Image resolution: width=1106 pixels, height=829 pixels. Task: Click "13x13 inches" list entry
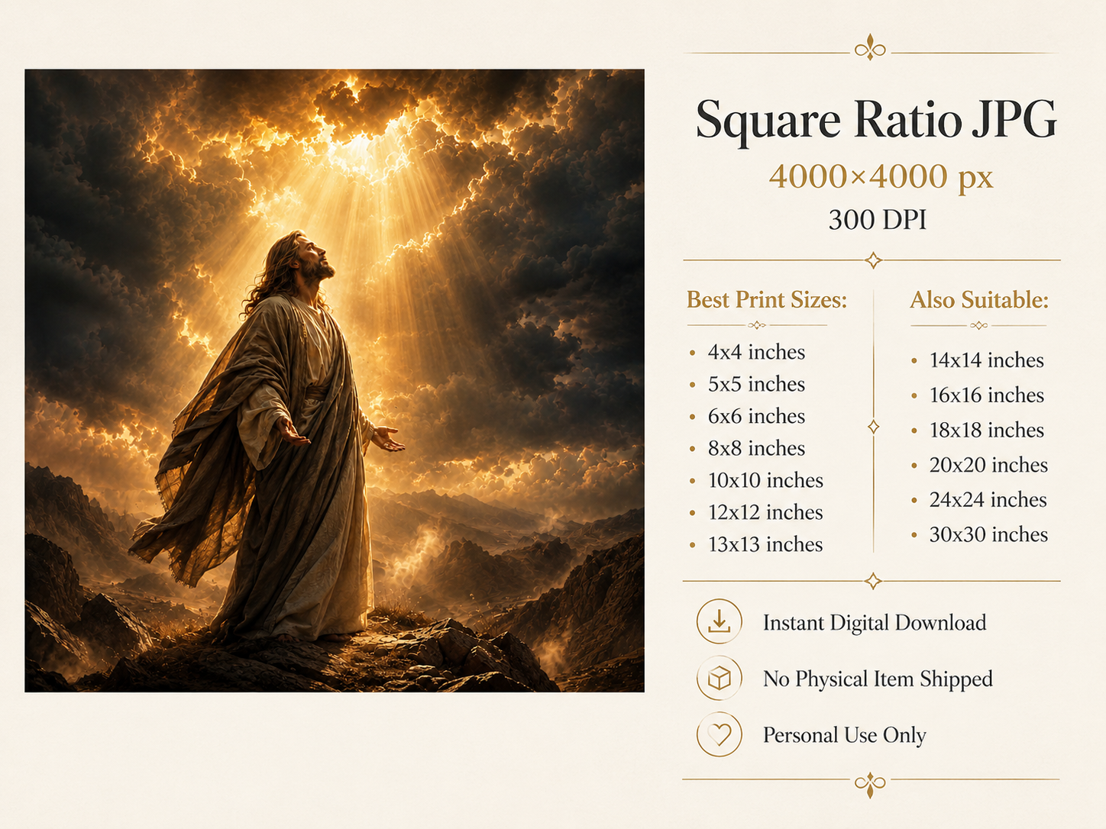(765, 544)
